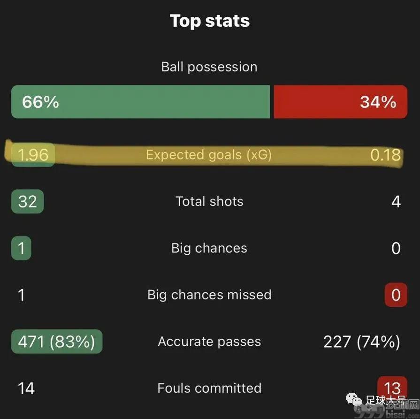Click the red 34% possession bar

point(340,102)
